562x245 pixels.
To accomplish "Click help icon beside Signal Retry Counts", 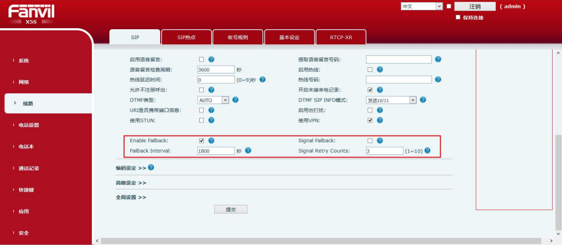I will pos(427,151).
